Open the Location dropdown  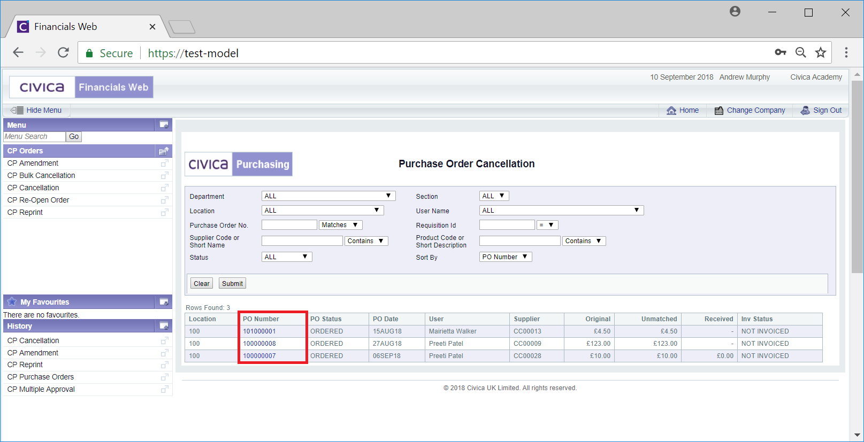click(x=323, y=211)
